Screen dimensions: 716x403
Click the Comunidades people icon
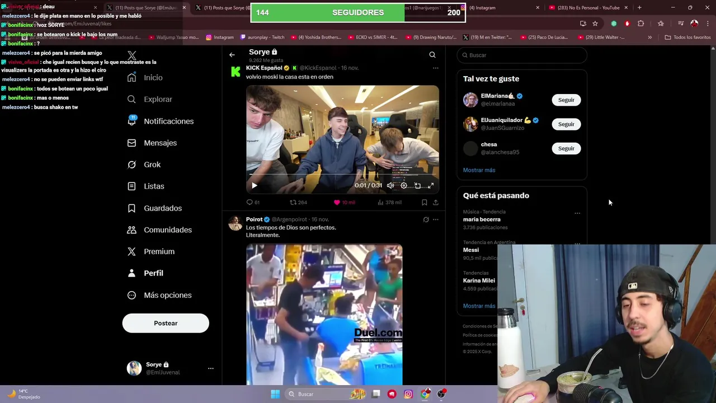click(131, 229)
